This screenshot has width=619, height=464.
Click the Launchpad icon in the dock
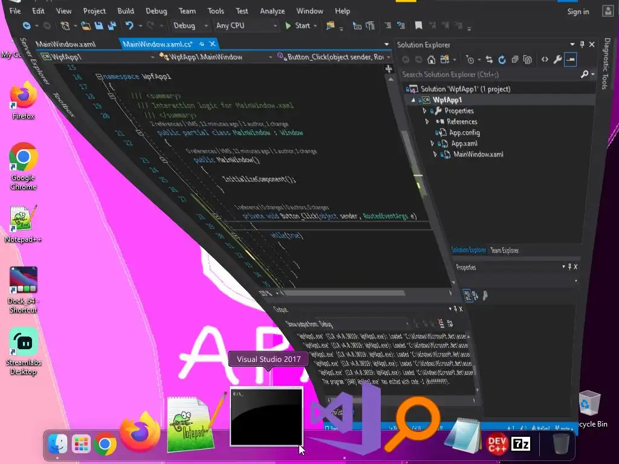(x=81, y=444)
